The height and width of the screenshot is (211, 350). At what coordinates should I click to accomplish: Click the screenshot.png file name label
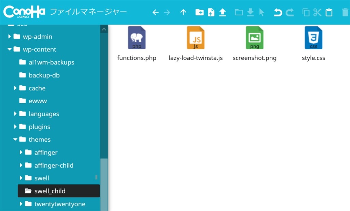254,58
